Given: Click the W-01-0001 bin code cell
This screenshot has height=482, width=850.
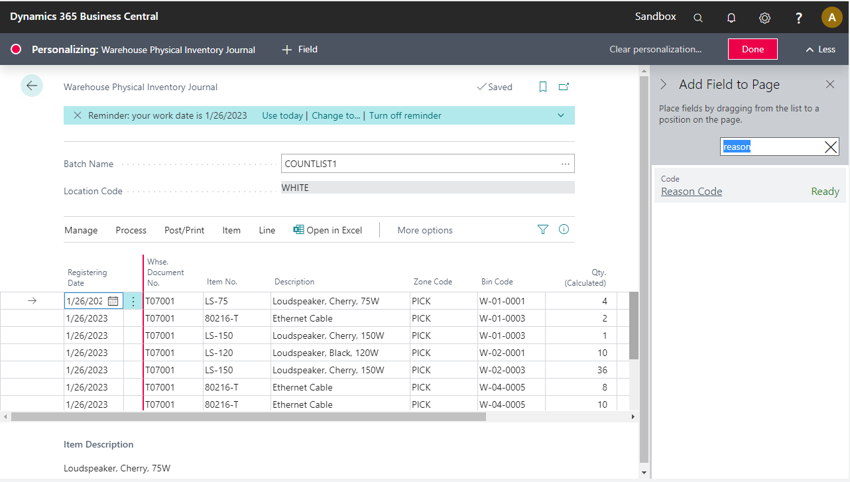Looking at the screenshot, I should (x=511, y=301).
